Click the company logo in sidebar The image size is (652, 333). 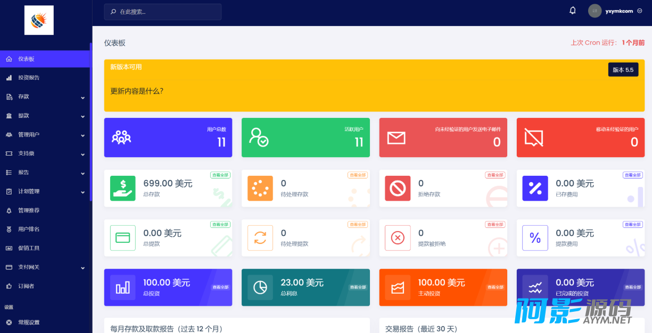click(39, 20)
